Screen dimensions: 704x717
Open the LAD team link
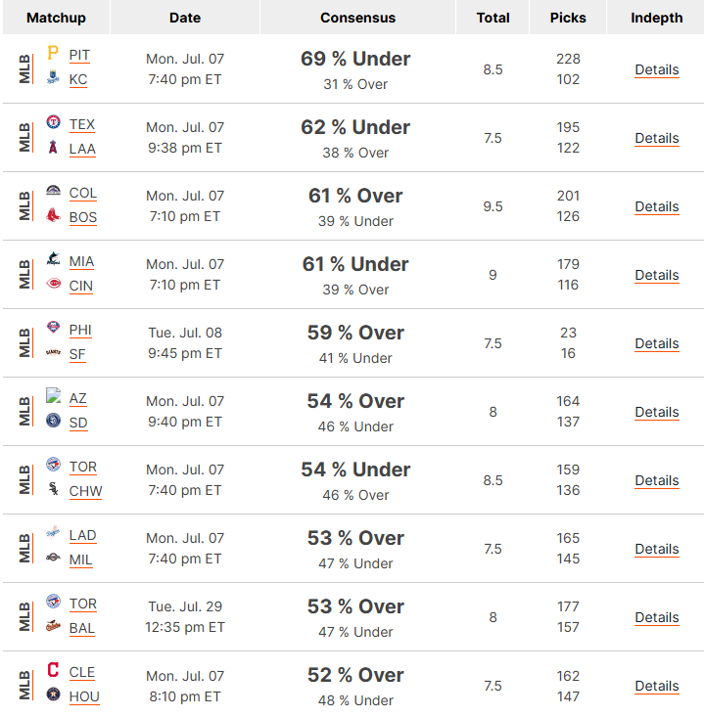82,535
